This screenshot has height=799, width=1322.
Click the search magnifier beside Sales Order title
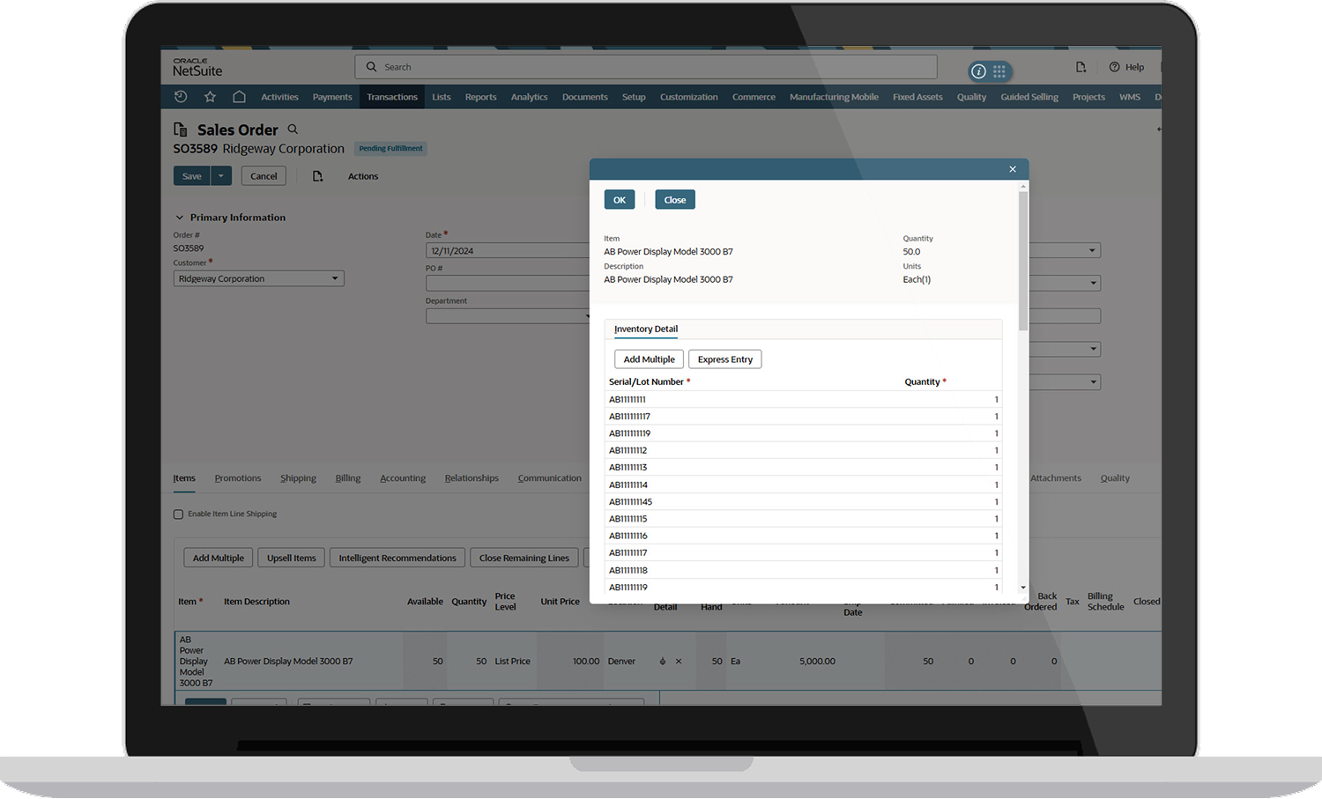[x=293, y=129]
